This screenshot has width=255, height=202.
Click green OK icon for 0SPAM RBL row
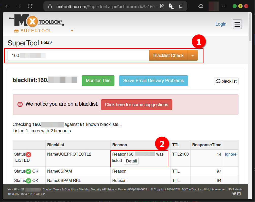(29, 180)
